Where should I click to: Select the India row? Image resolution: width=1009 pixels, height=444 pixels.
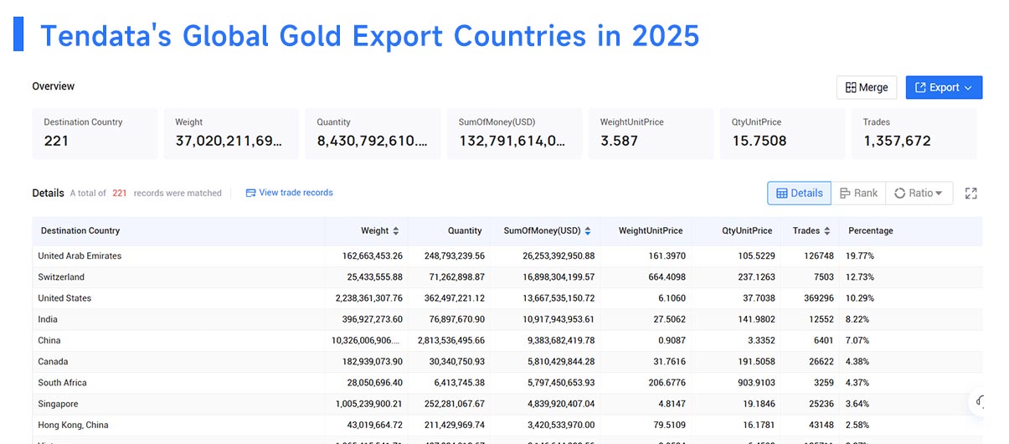coord(507,319)
